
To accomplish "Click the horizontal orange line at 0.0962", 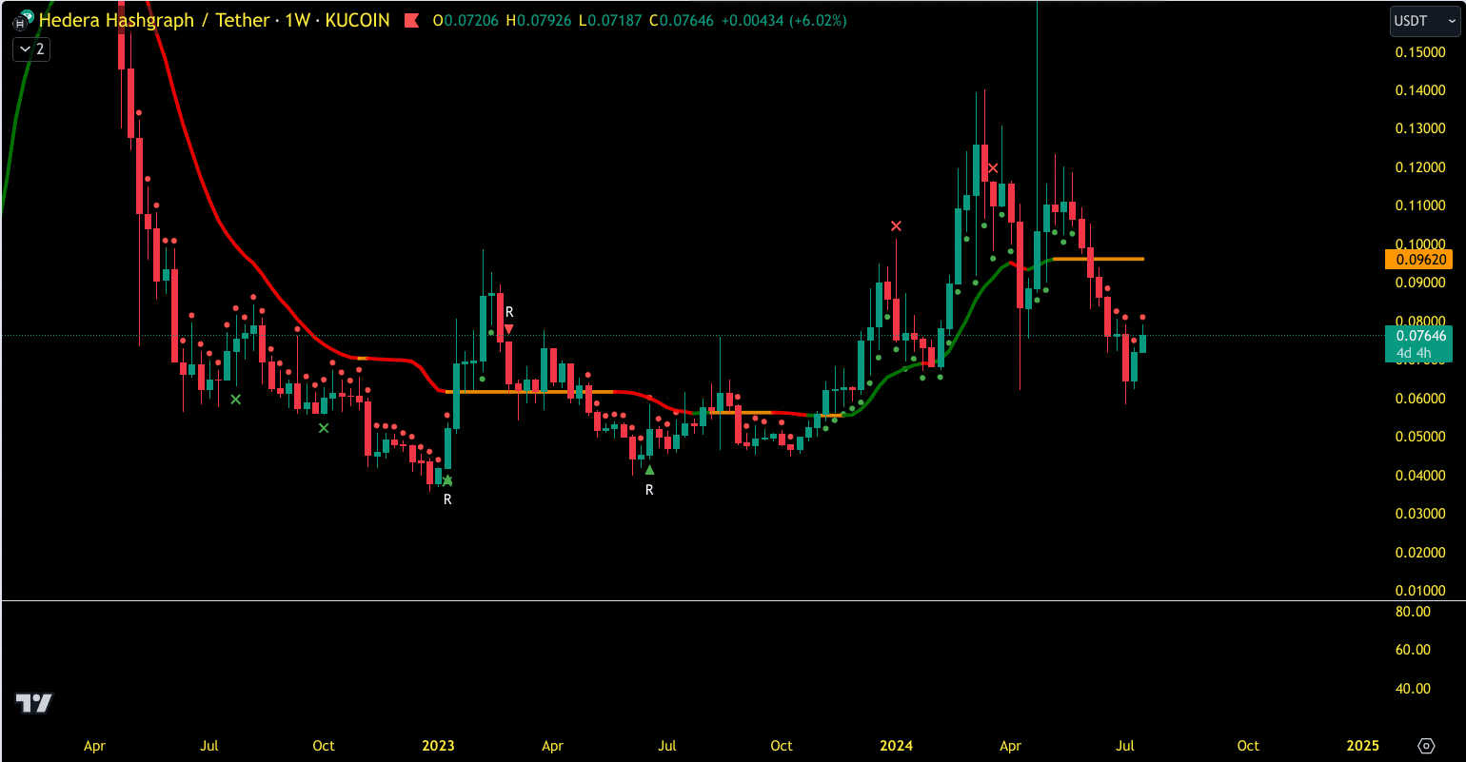I will click(x=1098, y=259).
